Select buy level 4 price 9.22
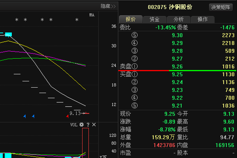 click(x=177, y=98)
